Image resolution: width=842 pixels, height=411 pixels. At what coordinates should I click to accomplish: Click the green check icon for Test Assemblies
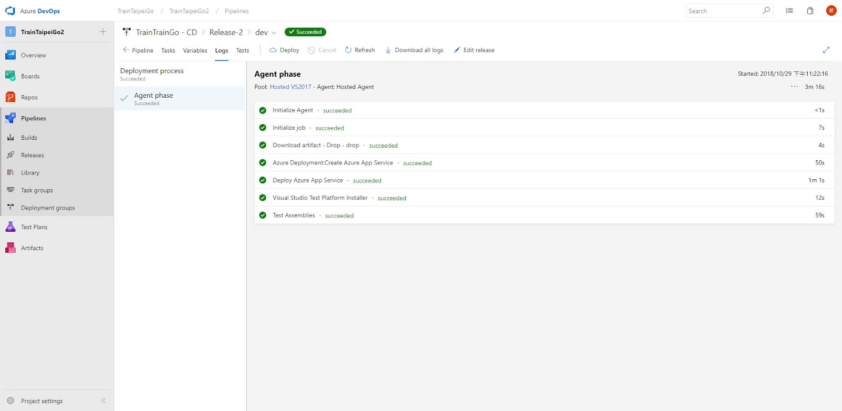click(263, 215)
